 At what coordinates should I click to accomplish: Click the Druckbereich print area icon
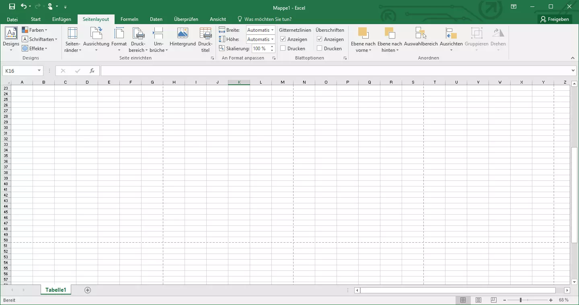point(138,33)
